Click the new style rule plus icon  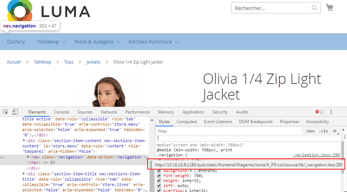pyautogui.click(x=335, y=131)
